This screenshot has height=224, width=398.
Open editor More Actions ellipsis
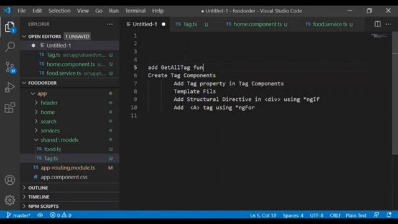tap(388, 24)
